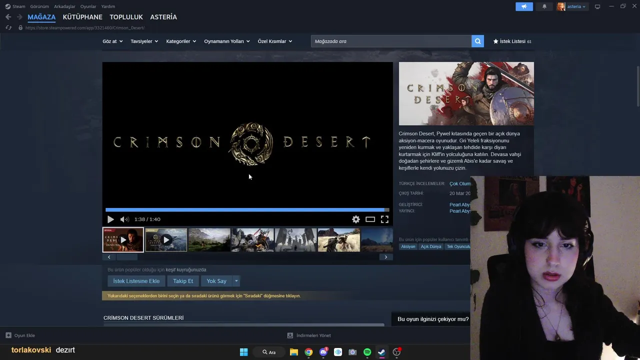Click the store search magnifier button
This screenshot has width=640, height=360.
[x=478, y=41]
